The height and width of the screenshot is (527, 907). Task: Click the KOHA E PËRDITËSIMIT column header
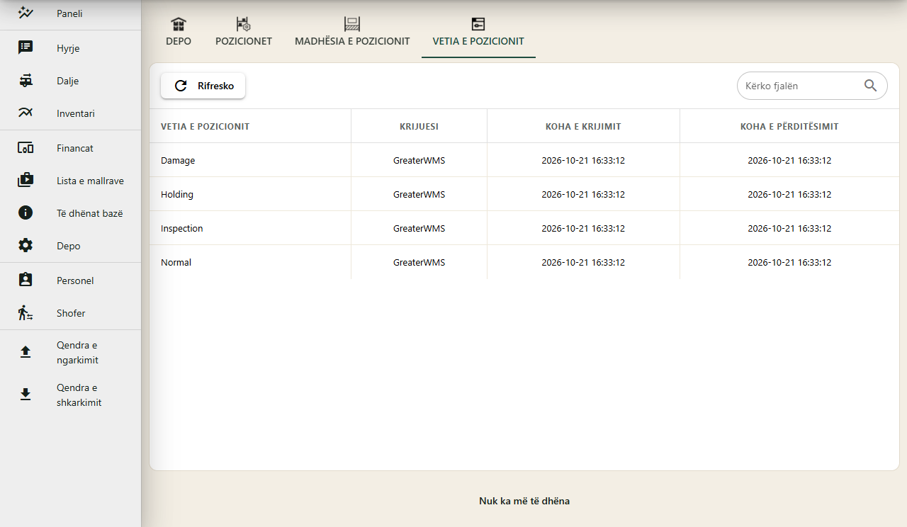(x=789, y=126)
